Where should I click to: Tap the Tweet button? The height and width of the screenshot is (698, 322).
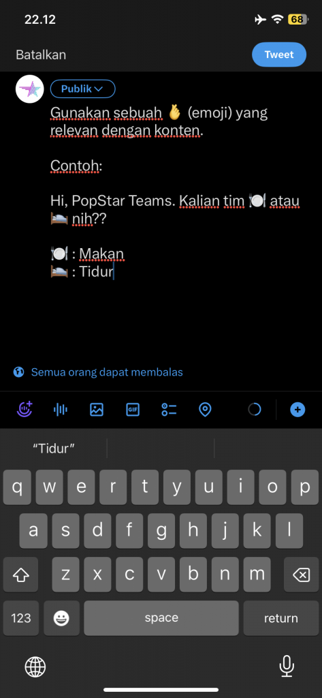tap(279, 55)
